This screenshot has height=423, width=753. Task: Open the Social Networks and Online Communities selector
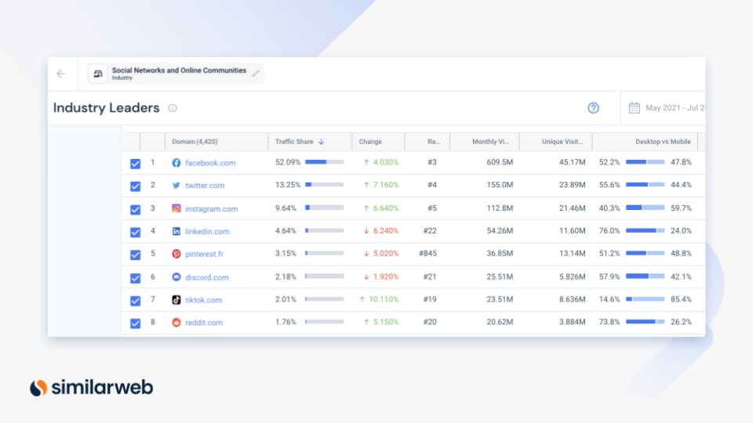175,74
